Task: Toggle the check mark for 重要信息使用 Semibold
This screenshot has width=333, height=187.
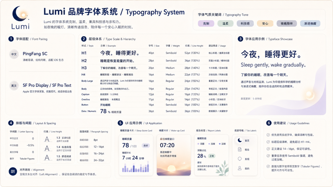Action: (x=268, y=156)
